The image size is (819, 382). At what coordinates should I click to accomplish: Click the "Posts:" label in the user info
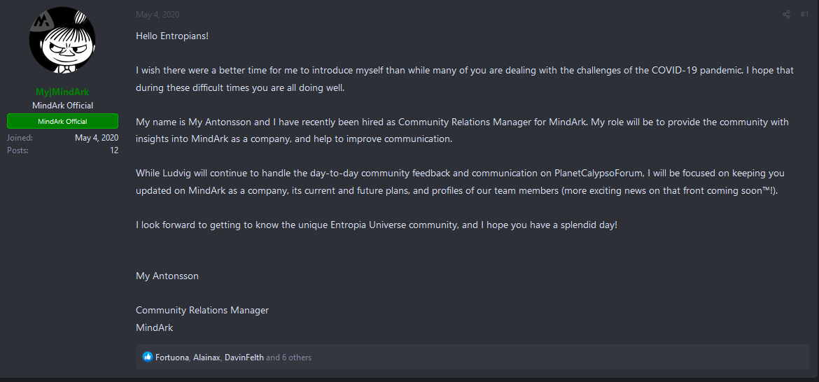pyautogui.click(x=18, y=150)
